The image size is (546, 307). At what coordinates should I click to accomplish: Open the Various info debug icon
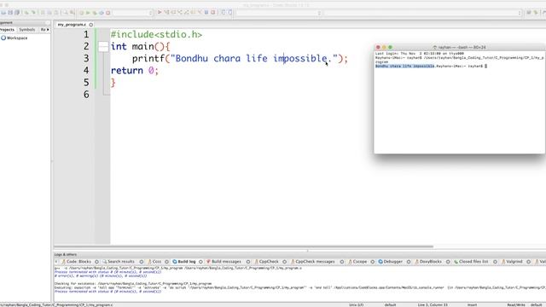click(x=230, y=12)
